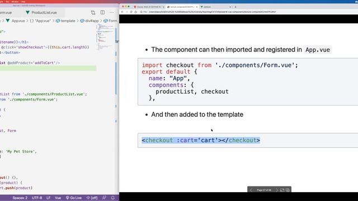Select div#app breadcrumb item

(x=89, y=21)
